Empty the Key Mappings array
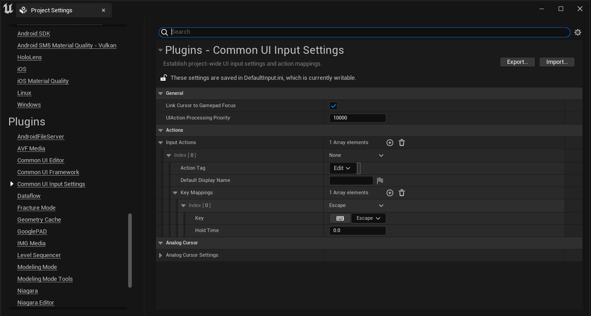Viewport: 591px width, 316px height. 402,193
